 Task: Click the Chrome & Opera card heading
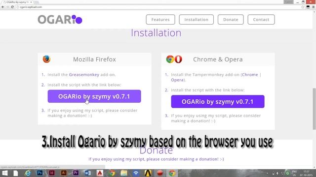click(218, 59)
